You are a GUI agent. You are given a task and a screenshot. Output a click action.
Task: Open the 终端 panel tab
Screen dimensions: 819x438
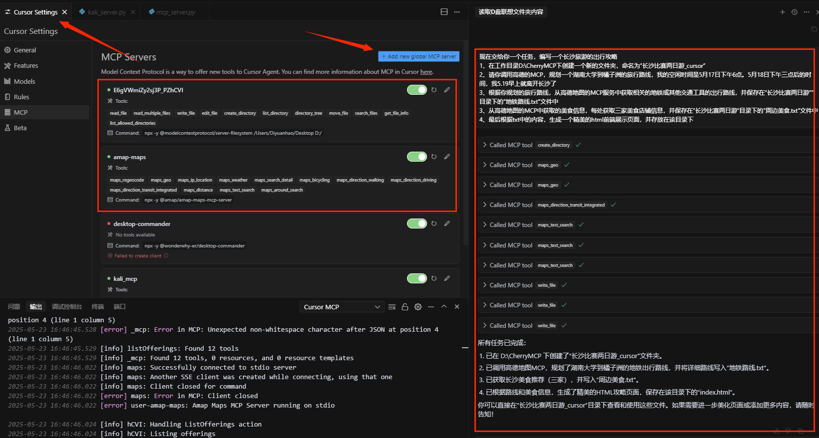coord(98,307)
